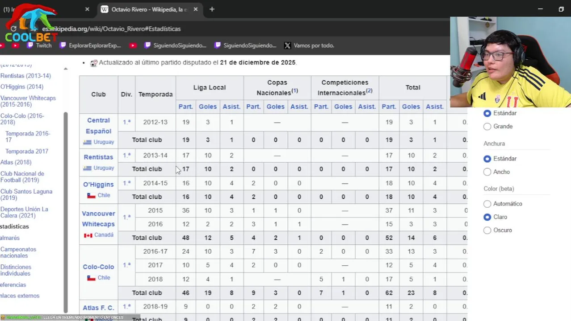Select the Ancho width option
The width and height of the screenshot is (571, 321).
click(487, 172)
